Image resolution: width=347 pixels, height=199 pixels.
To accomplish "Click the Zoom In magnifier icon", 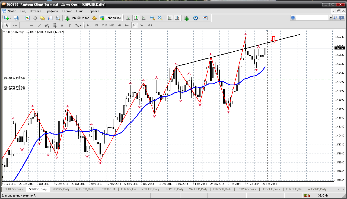I will point(152,18).
